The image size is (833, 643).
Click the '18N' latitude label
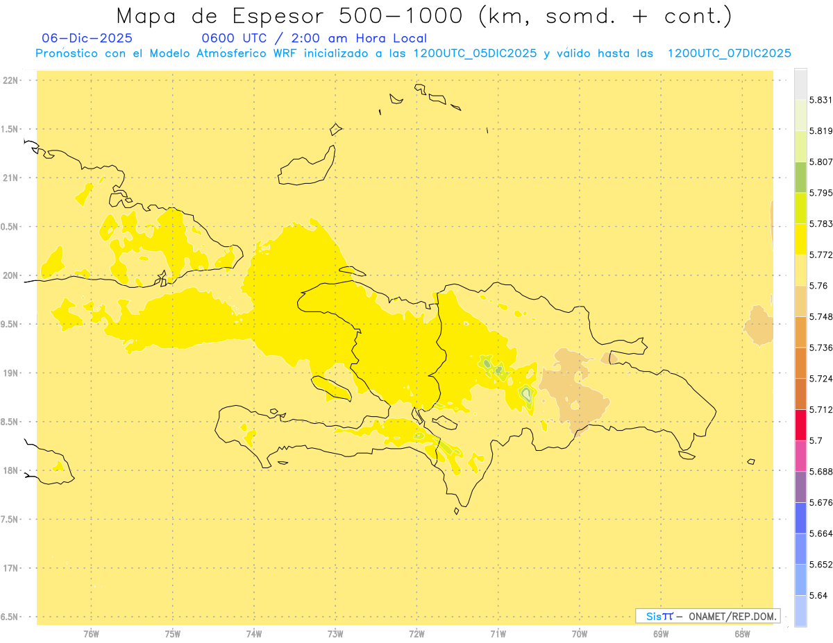click(12, 470)
